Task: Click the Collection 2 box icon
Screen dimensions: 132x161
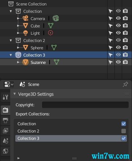Action: pyautogui.click(x=18, y=40)
